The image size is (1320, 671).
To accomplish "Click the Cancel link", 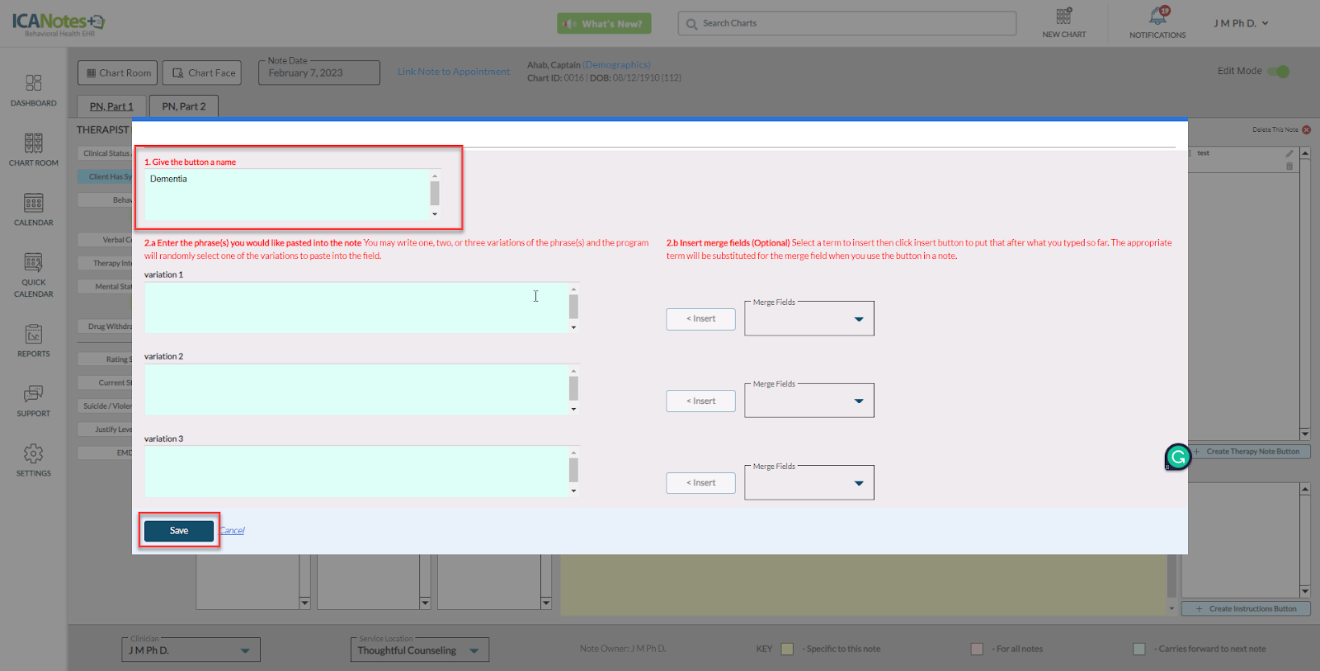I will [x=233, y=531].
